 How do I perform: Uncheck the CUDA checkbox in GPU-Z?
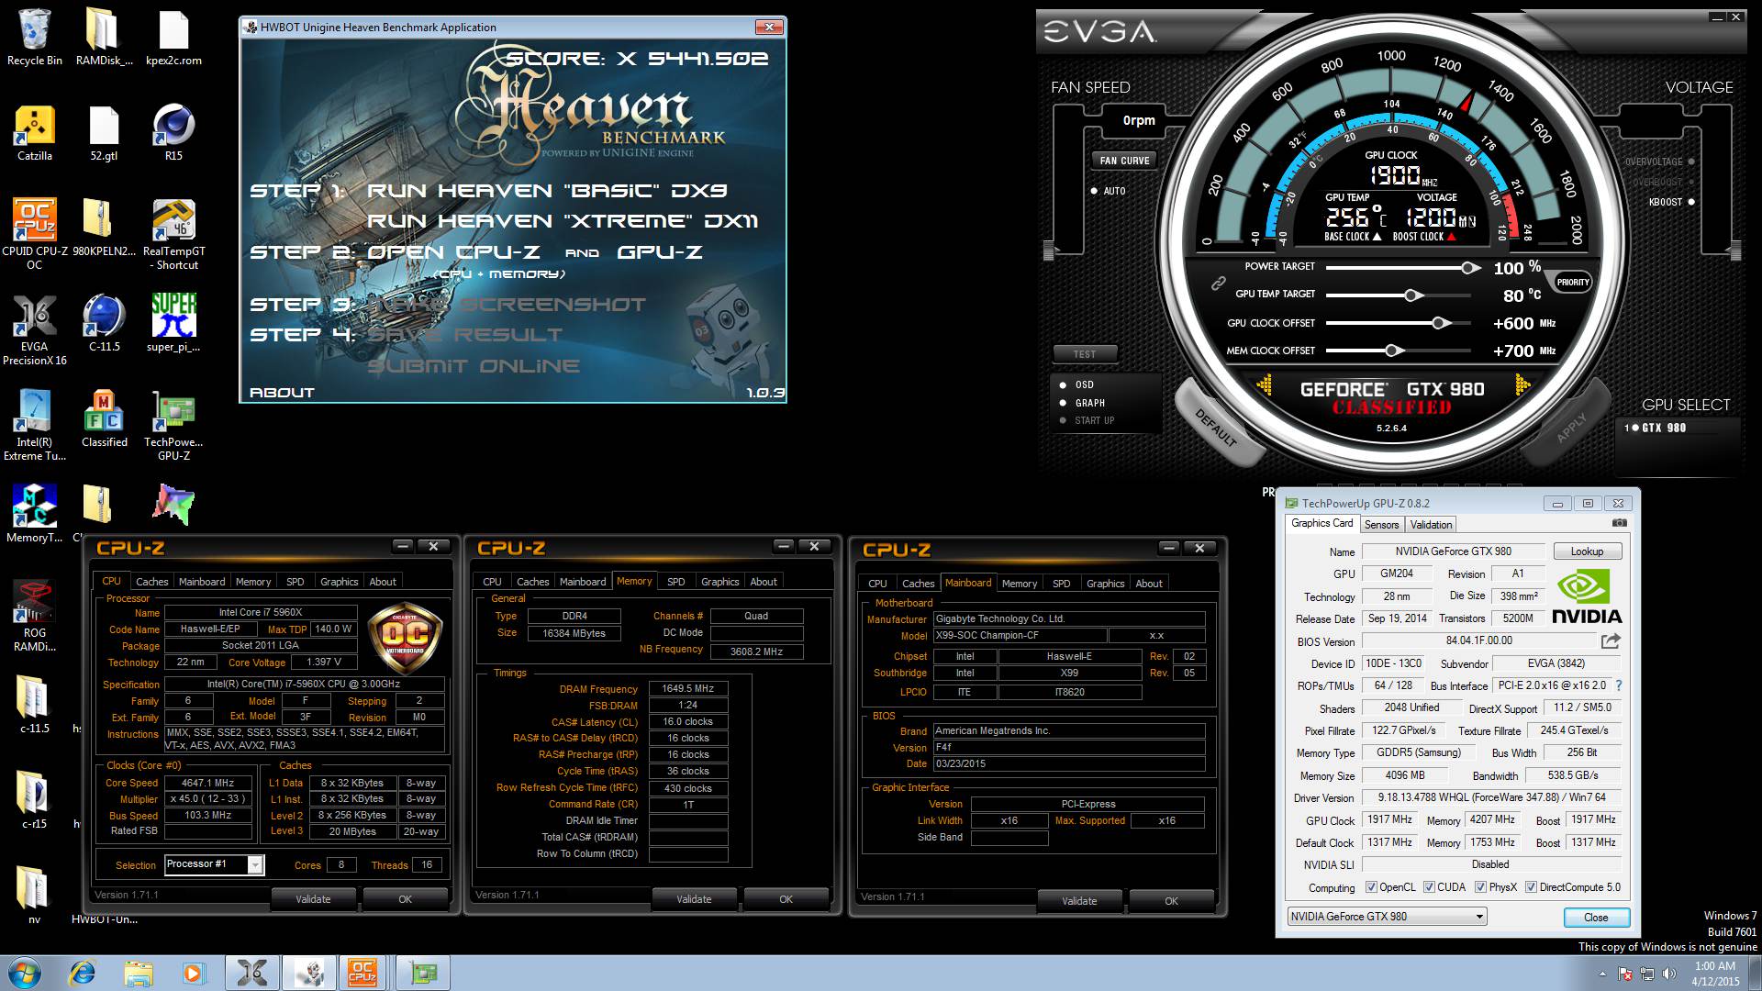[1429, 887]
